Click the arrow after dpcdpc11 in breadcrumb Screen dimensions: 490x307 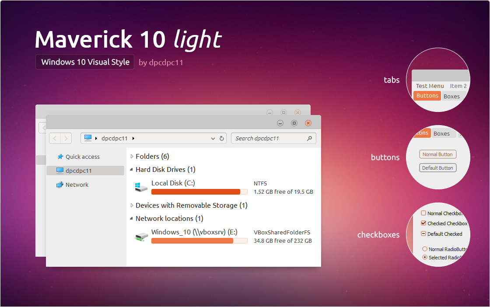pos(133,138)
